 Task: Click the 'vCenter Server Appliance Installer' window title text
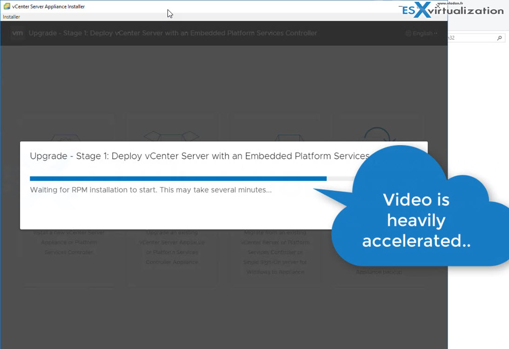48,7
